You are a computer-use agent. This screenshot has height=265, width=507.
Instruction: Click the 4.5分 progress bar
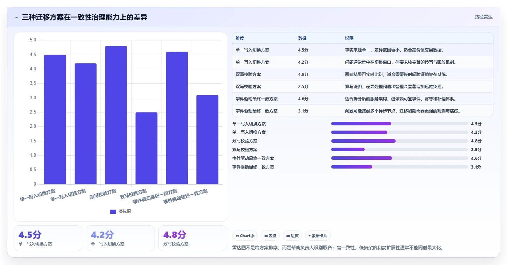pyautogui.click(x=400, y=124)
